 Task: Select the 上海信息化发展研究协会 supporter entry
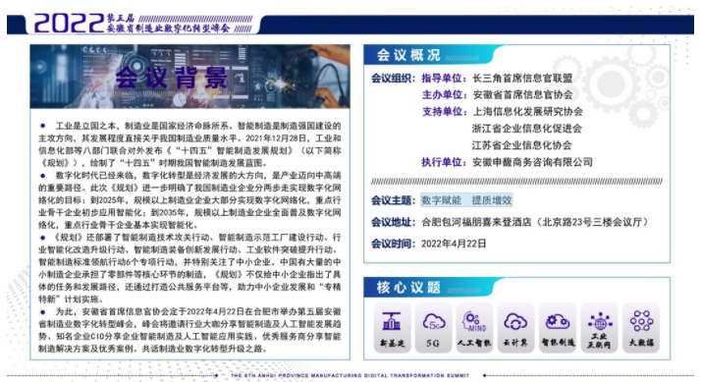[528, 112]
